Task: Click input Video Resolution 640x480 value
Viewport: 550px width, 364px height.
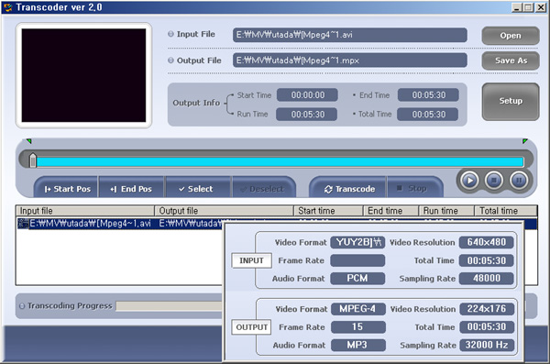Action: [486, 242]
